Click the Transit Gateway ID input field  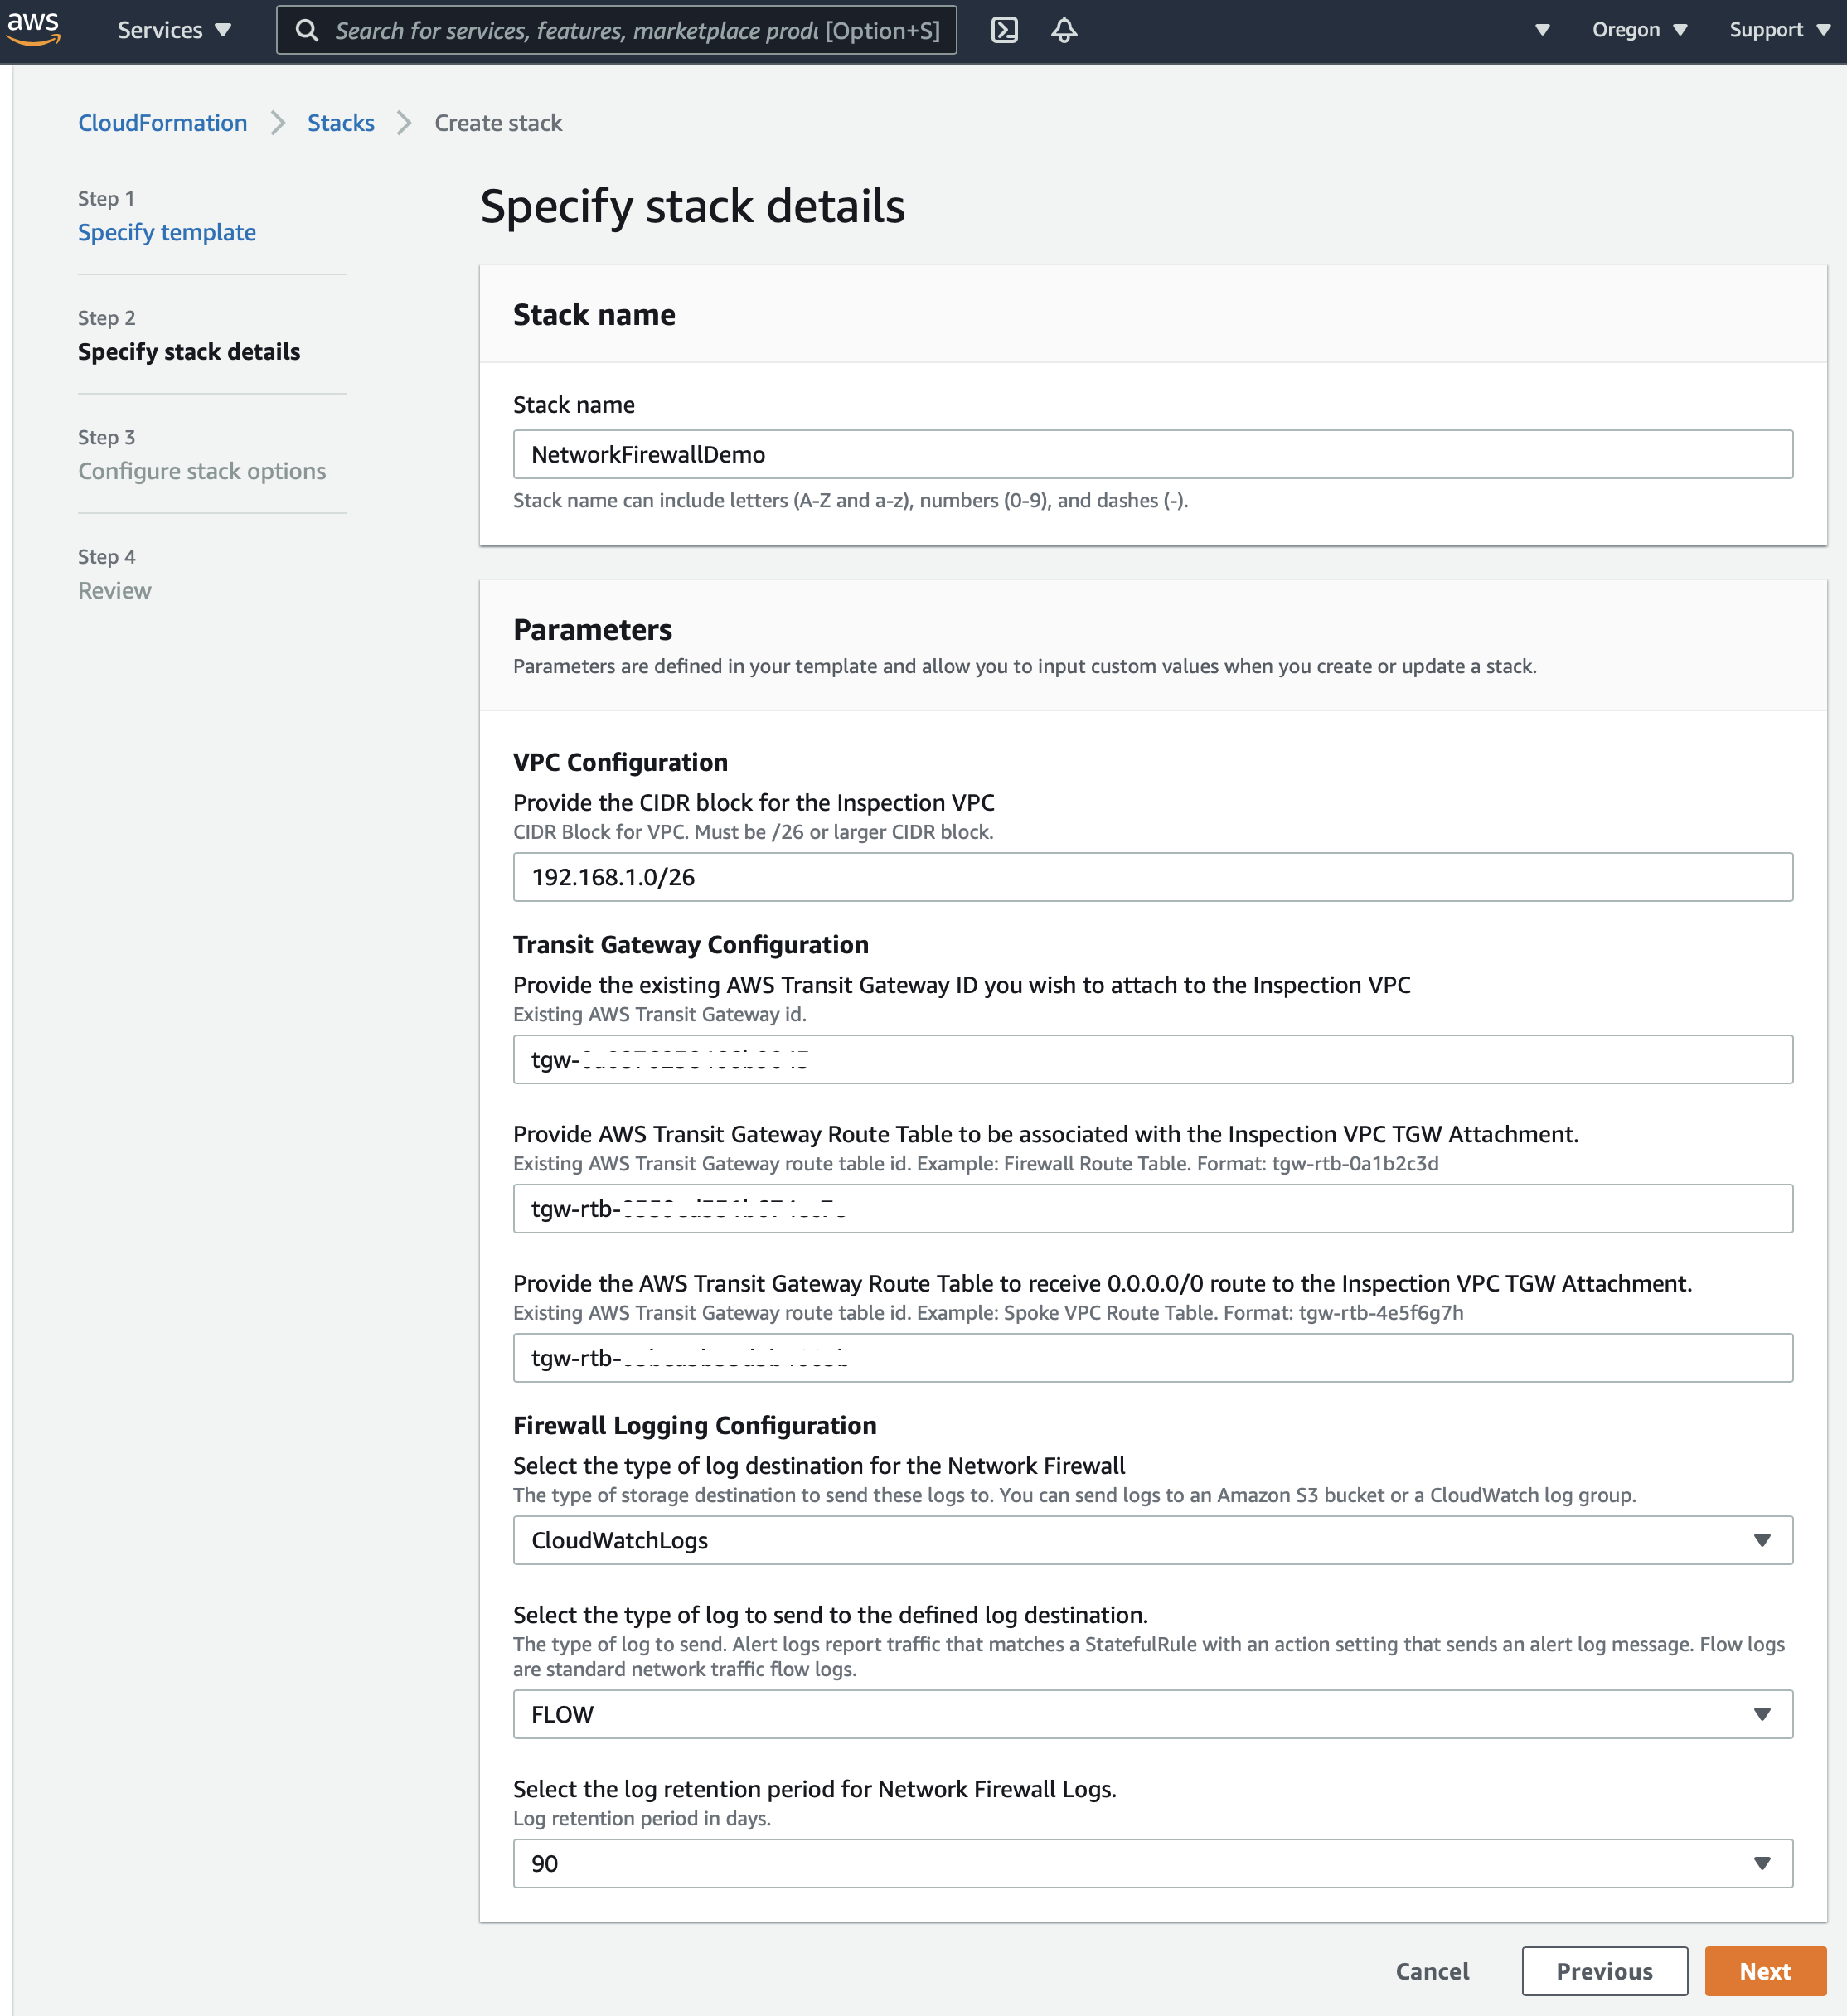pos(1152,1059)
